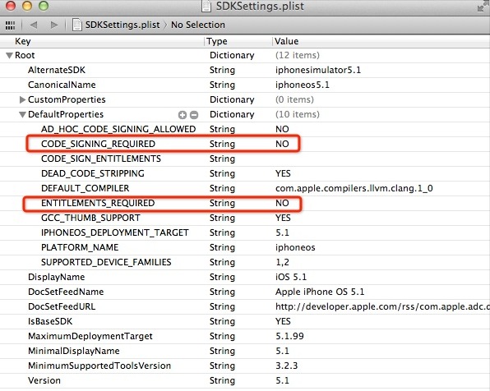This screenshot has height=391, width=490.
Task: Open SDKSettings.plist in the jump bar
Action: coord(122,25)
